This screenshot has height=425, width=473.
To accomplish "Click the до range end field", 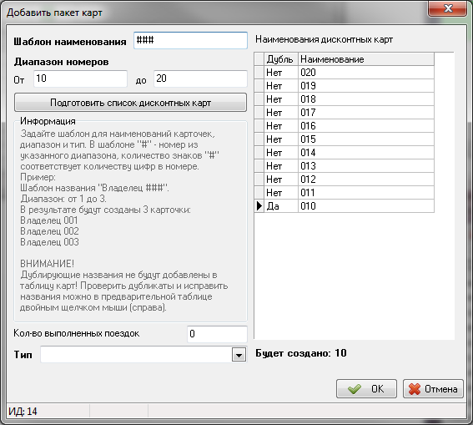I will point(200,78).
